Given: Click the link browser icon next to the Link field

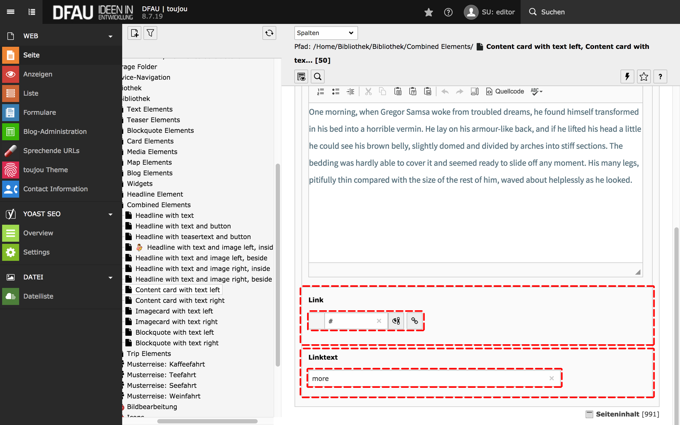Looking at the screenshot, I should (414, 321).
